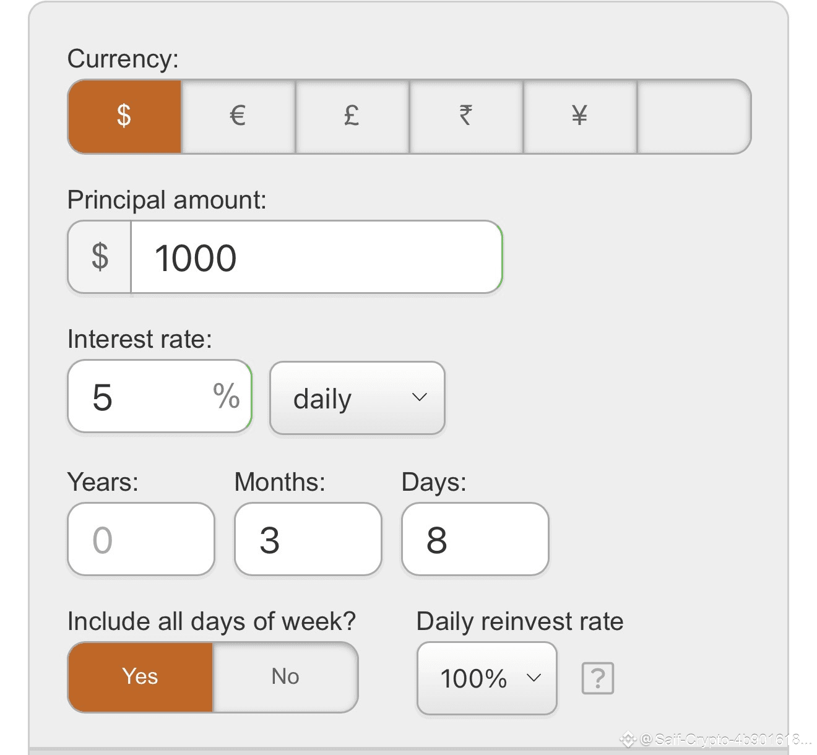
Task: Click into the Months field
Action: pyautogui.click(x=308, y=540)
